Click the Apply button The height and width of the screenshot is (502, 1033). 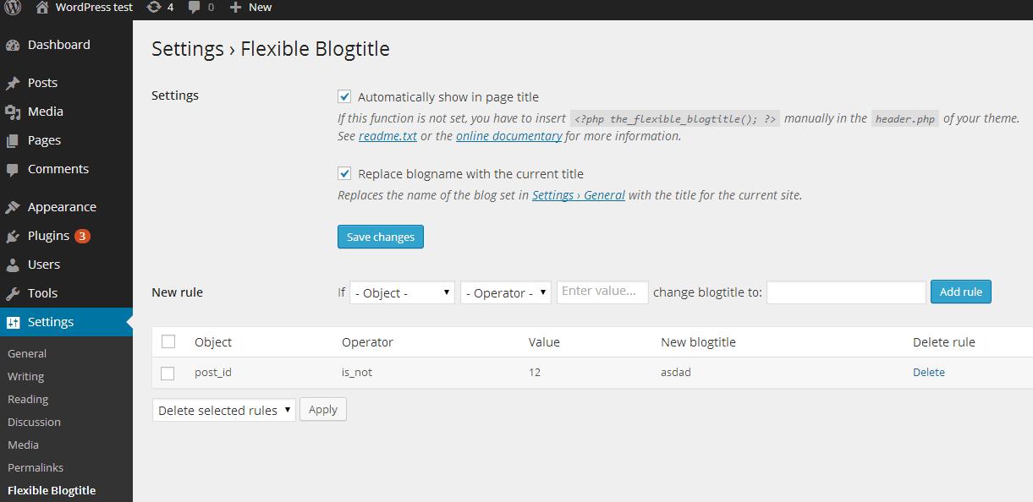pyautogui.click(x=323, y=409)
